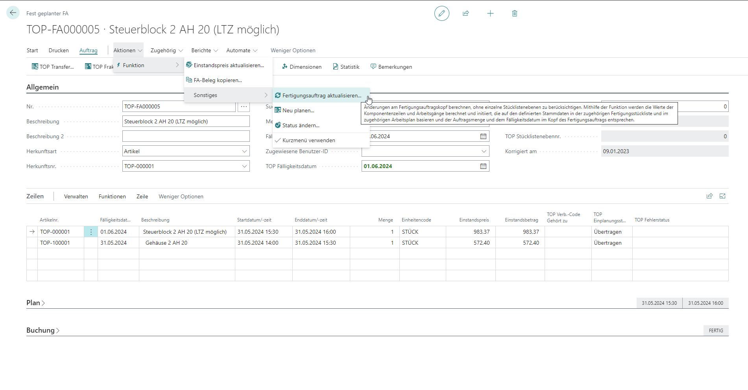Click the plus icon to create new
Screen dimensions: 748x390
(490, 13)
